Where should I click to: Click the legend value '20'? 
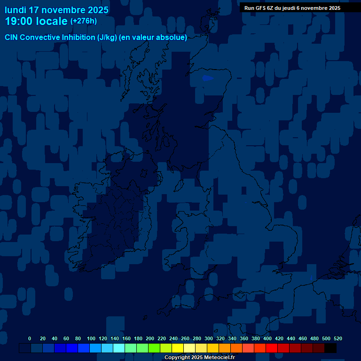tap(43, 338)
